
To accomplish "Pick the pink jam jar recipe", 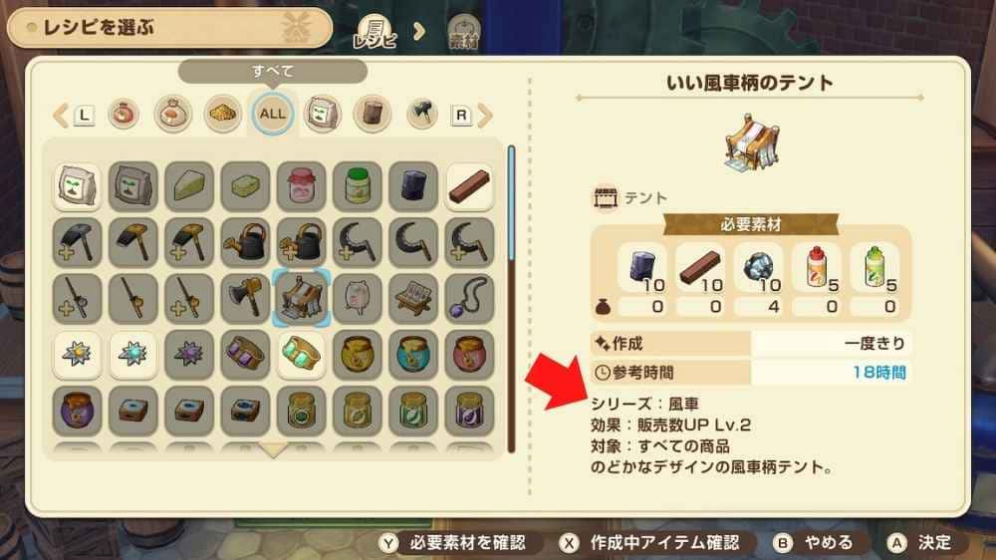I will click(x=301, y=186).
